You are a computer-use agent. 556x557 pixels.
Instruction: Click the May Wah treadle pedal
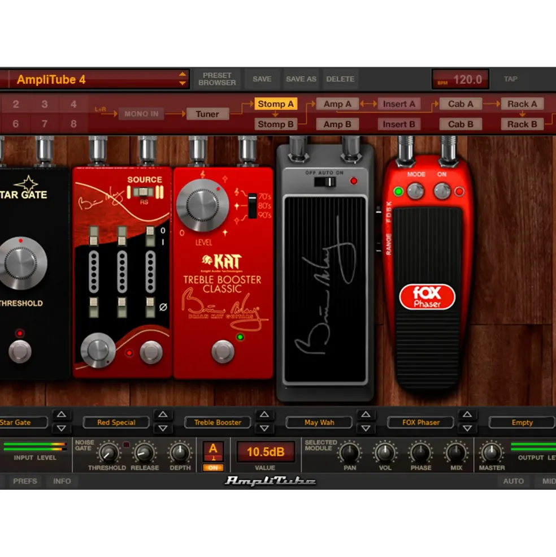click(x=325, y=290)
